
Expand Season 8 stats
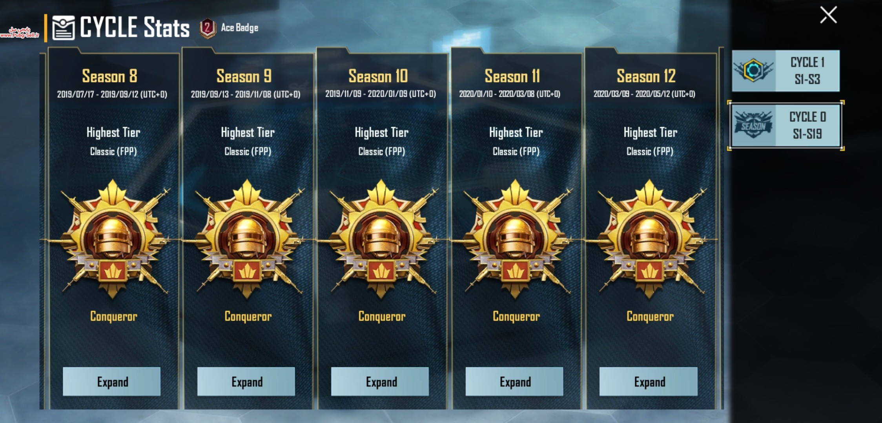tap(112, 381)
